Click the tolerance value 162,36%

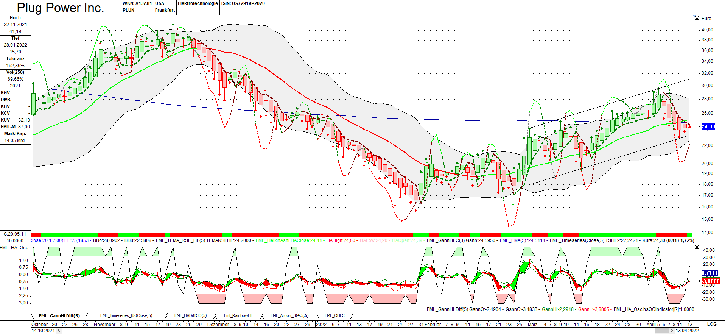(x=15, y=66)
